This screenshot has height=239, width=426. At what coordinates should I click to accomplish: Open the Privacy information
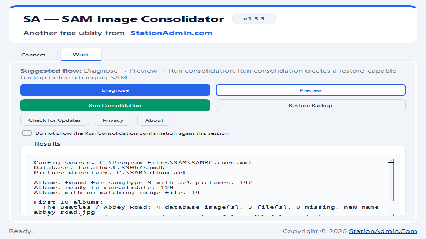(113, 120)
